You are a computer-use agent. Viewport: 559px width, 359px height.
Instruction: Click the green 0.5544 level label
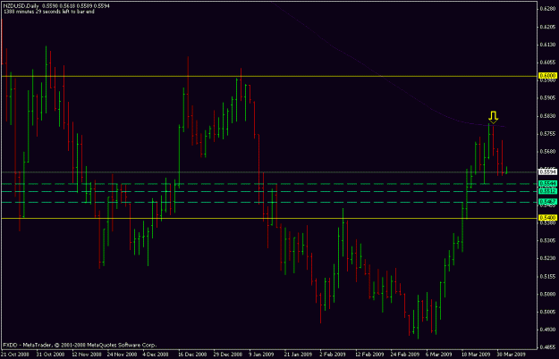click(x=548, y=184)
